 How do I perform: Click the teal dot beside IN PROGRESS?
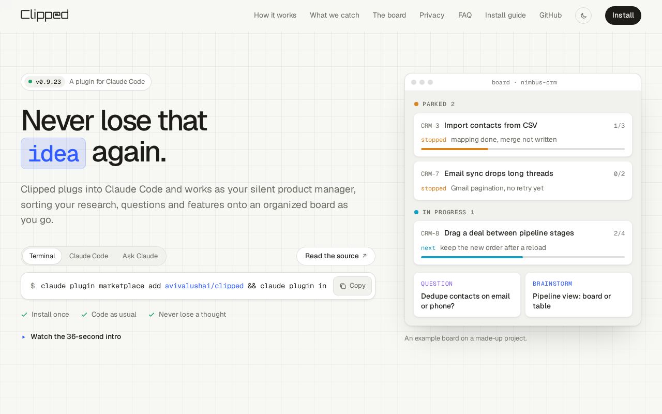[416, 212]
